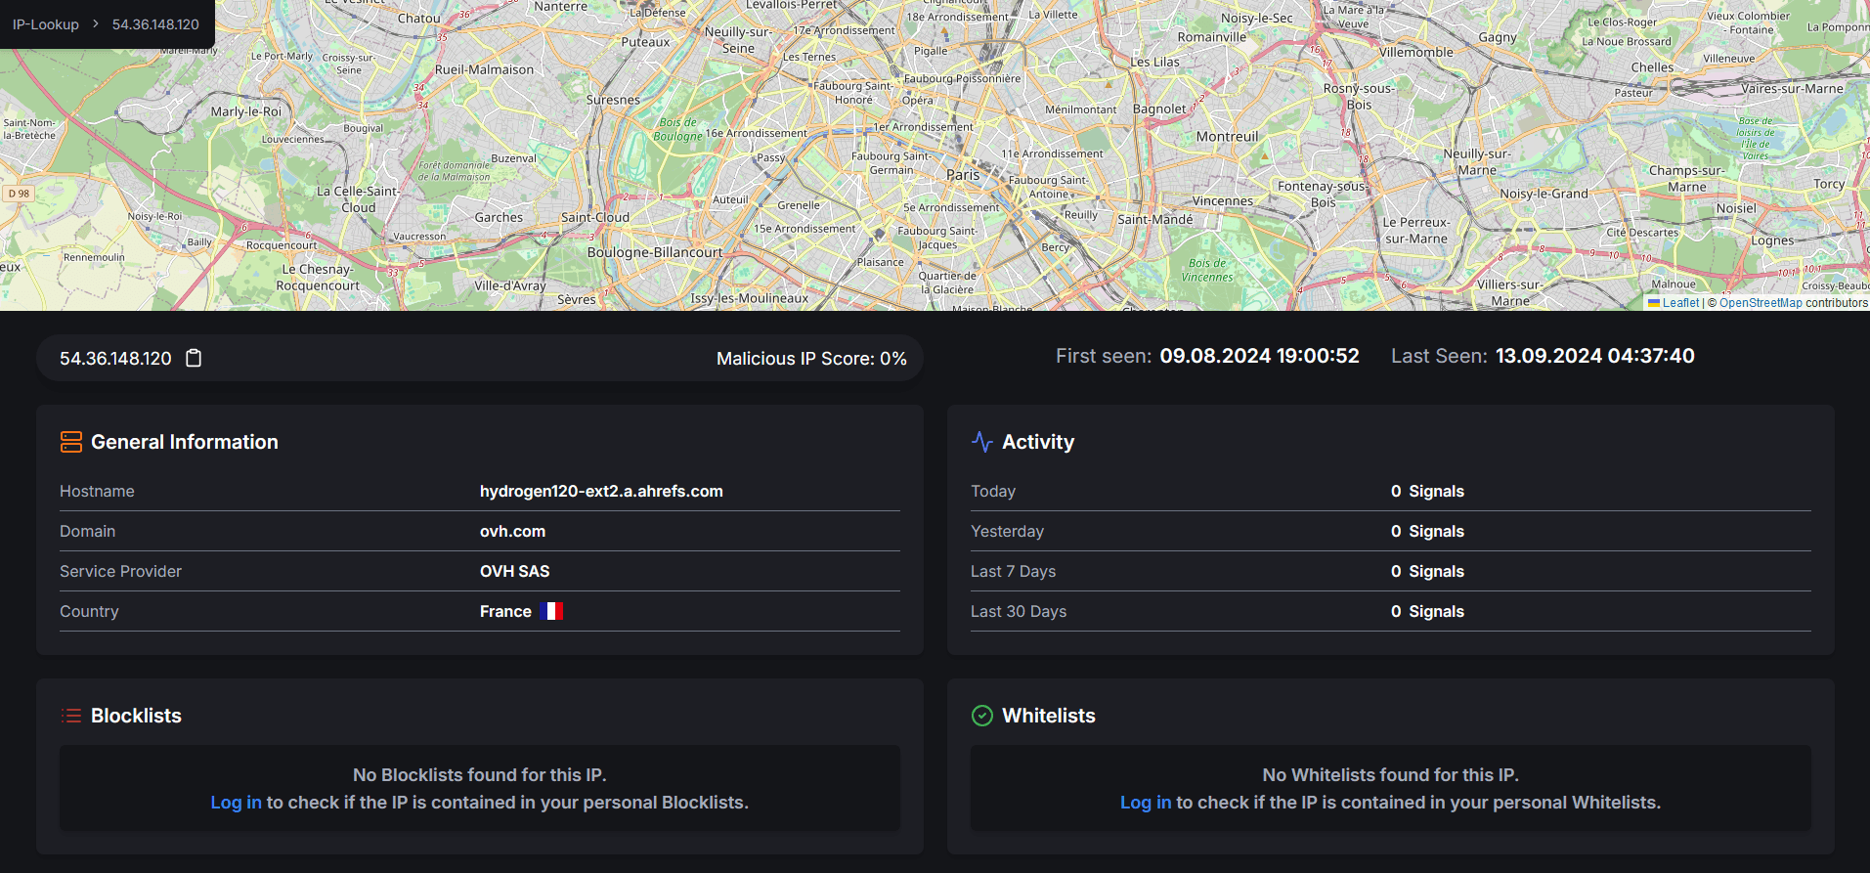Log in to check personal Whitelists
The image size is (1870, 873).
(x=1145, y=803)
